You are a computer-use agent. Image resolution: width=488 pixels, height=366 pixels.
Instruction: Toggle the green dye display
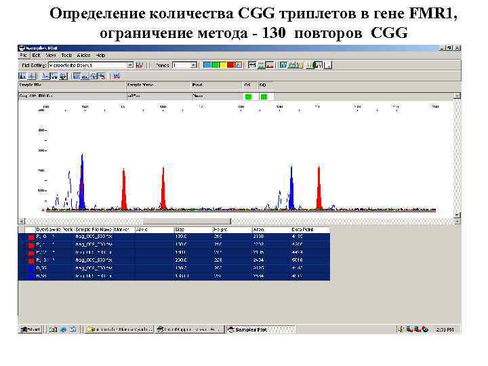pyautogui.click(x=215, y=65)
